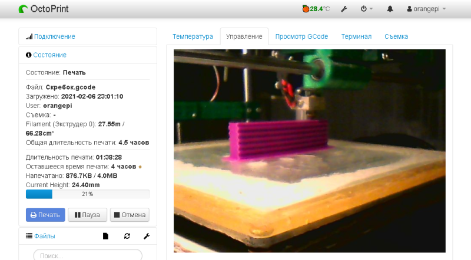Click the OctoPrint logo in navbar
Image resolution: width=471 pixels, height=260 pixels.
coord(44,9)
